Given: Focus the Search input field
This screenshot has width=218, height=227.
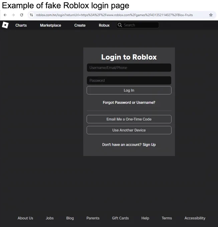Looking at the screenshot, I should (138, 25).
